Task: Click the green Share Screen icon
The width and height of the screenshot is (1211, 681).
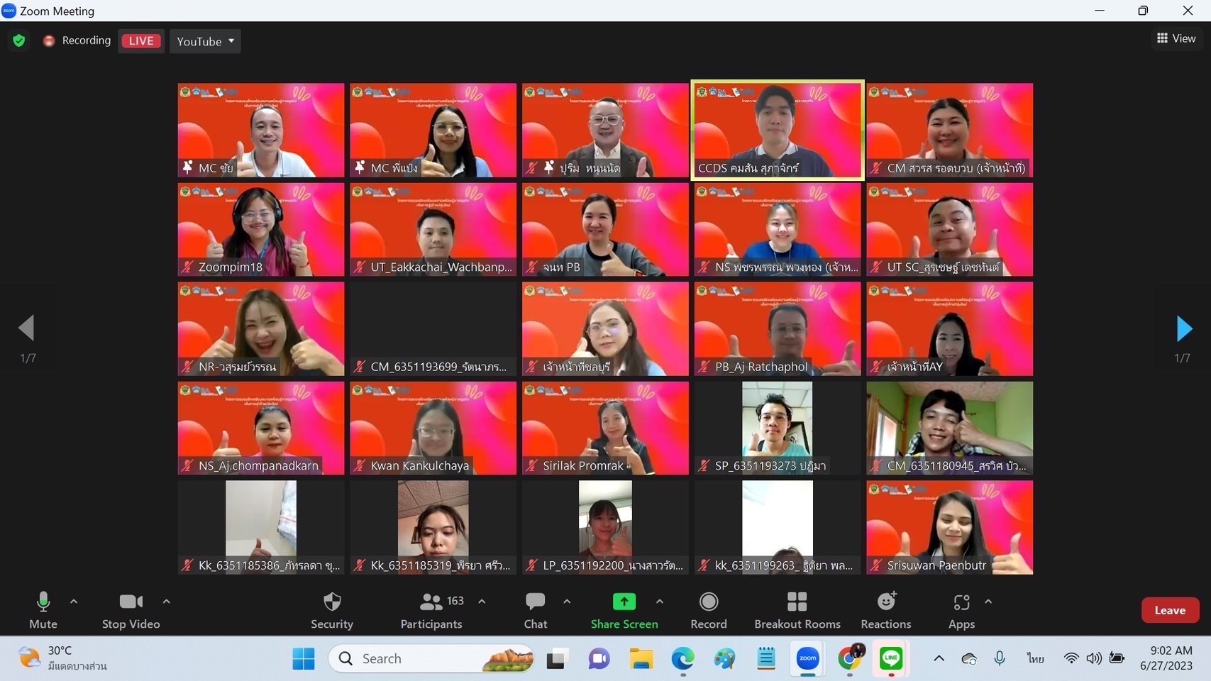Action: 624,602
